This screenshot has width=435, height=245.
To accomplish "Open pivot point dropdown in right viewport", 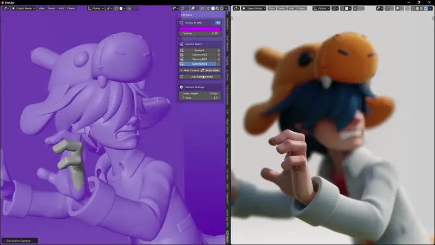I will point(335,8).
